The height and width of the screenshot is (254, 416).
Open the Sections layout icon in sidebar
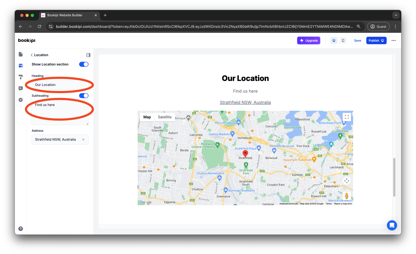point(21,66)
